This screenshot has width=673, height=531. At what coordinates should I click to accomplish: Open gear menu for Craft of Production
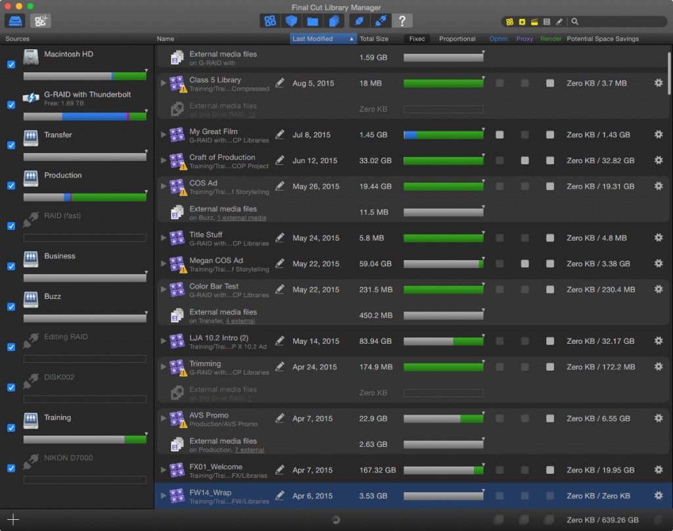[659, 160]
